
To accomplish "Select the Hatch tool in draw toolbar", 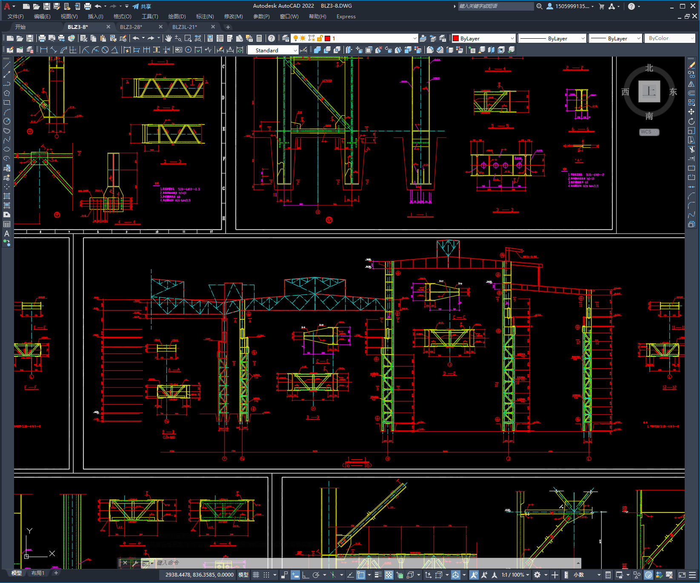I will pyautogui.click(x=6, y=196).
